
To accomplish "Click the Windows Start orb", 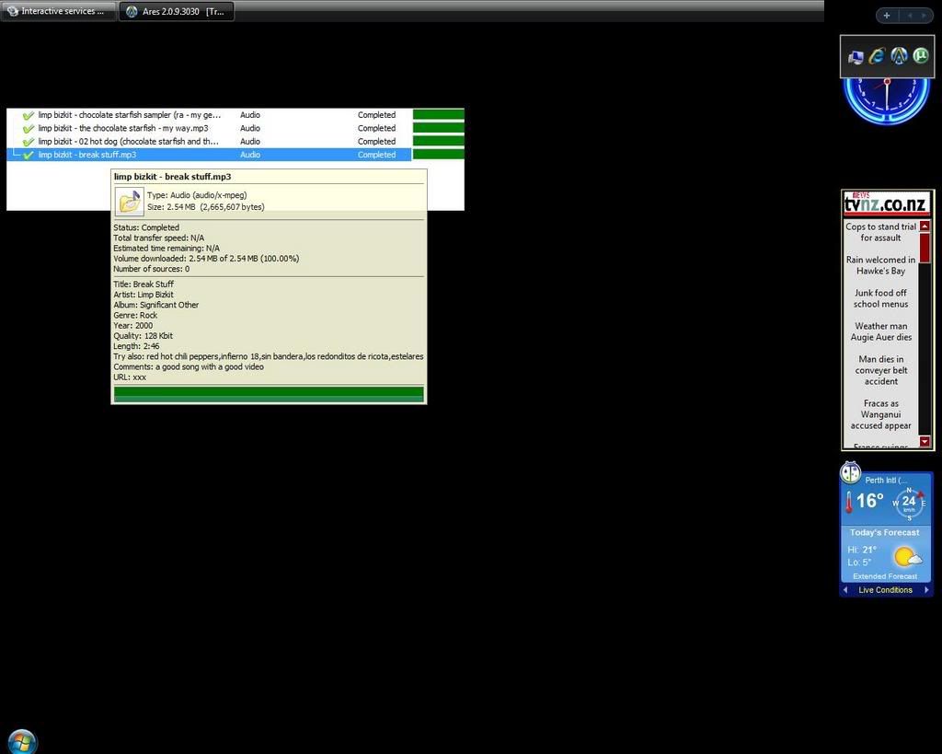I will 21,740.
